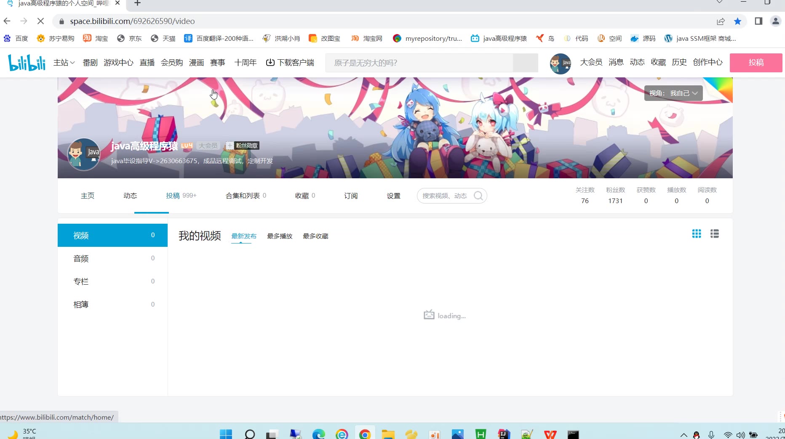Open the 百度翻译 bookmark

219,38
